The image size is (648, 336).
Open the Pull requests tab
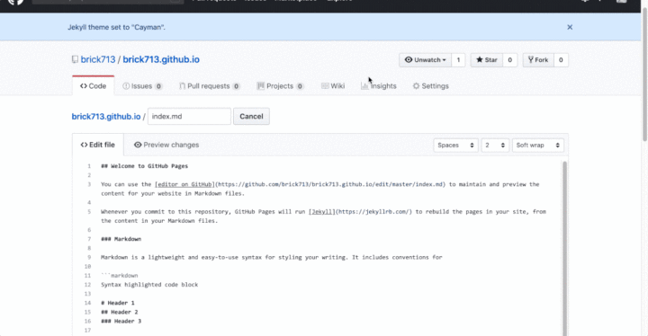point(210,86)
